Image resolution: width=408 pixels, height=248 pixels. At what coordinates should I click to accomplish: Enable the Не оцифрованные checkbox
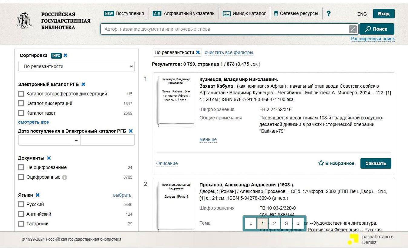click(21, 167)
